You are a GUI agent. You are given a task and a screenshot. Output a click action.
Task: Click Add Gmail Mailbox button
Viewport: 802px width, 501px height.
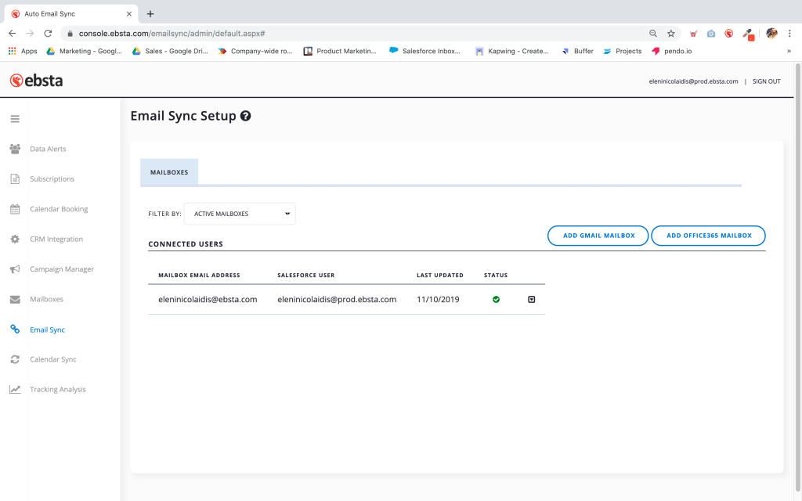point(598,236)
